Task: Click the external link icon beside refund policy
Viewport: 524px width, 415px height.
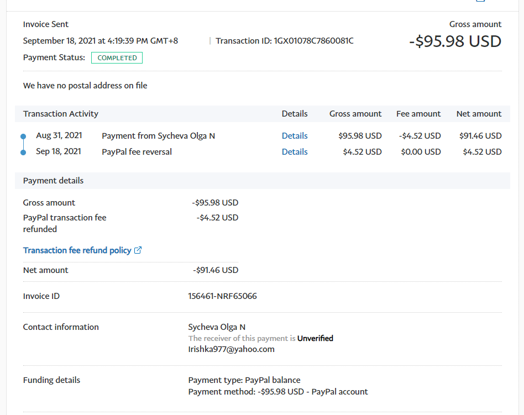Action: point(138,250)
